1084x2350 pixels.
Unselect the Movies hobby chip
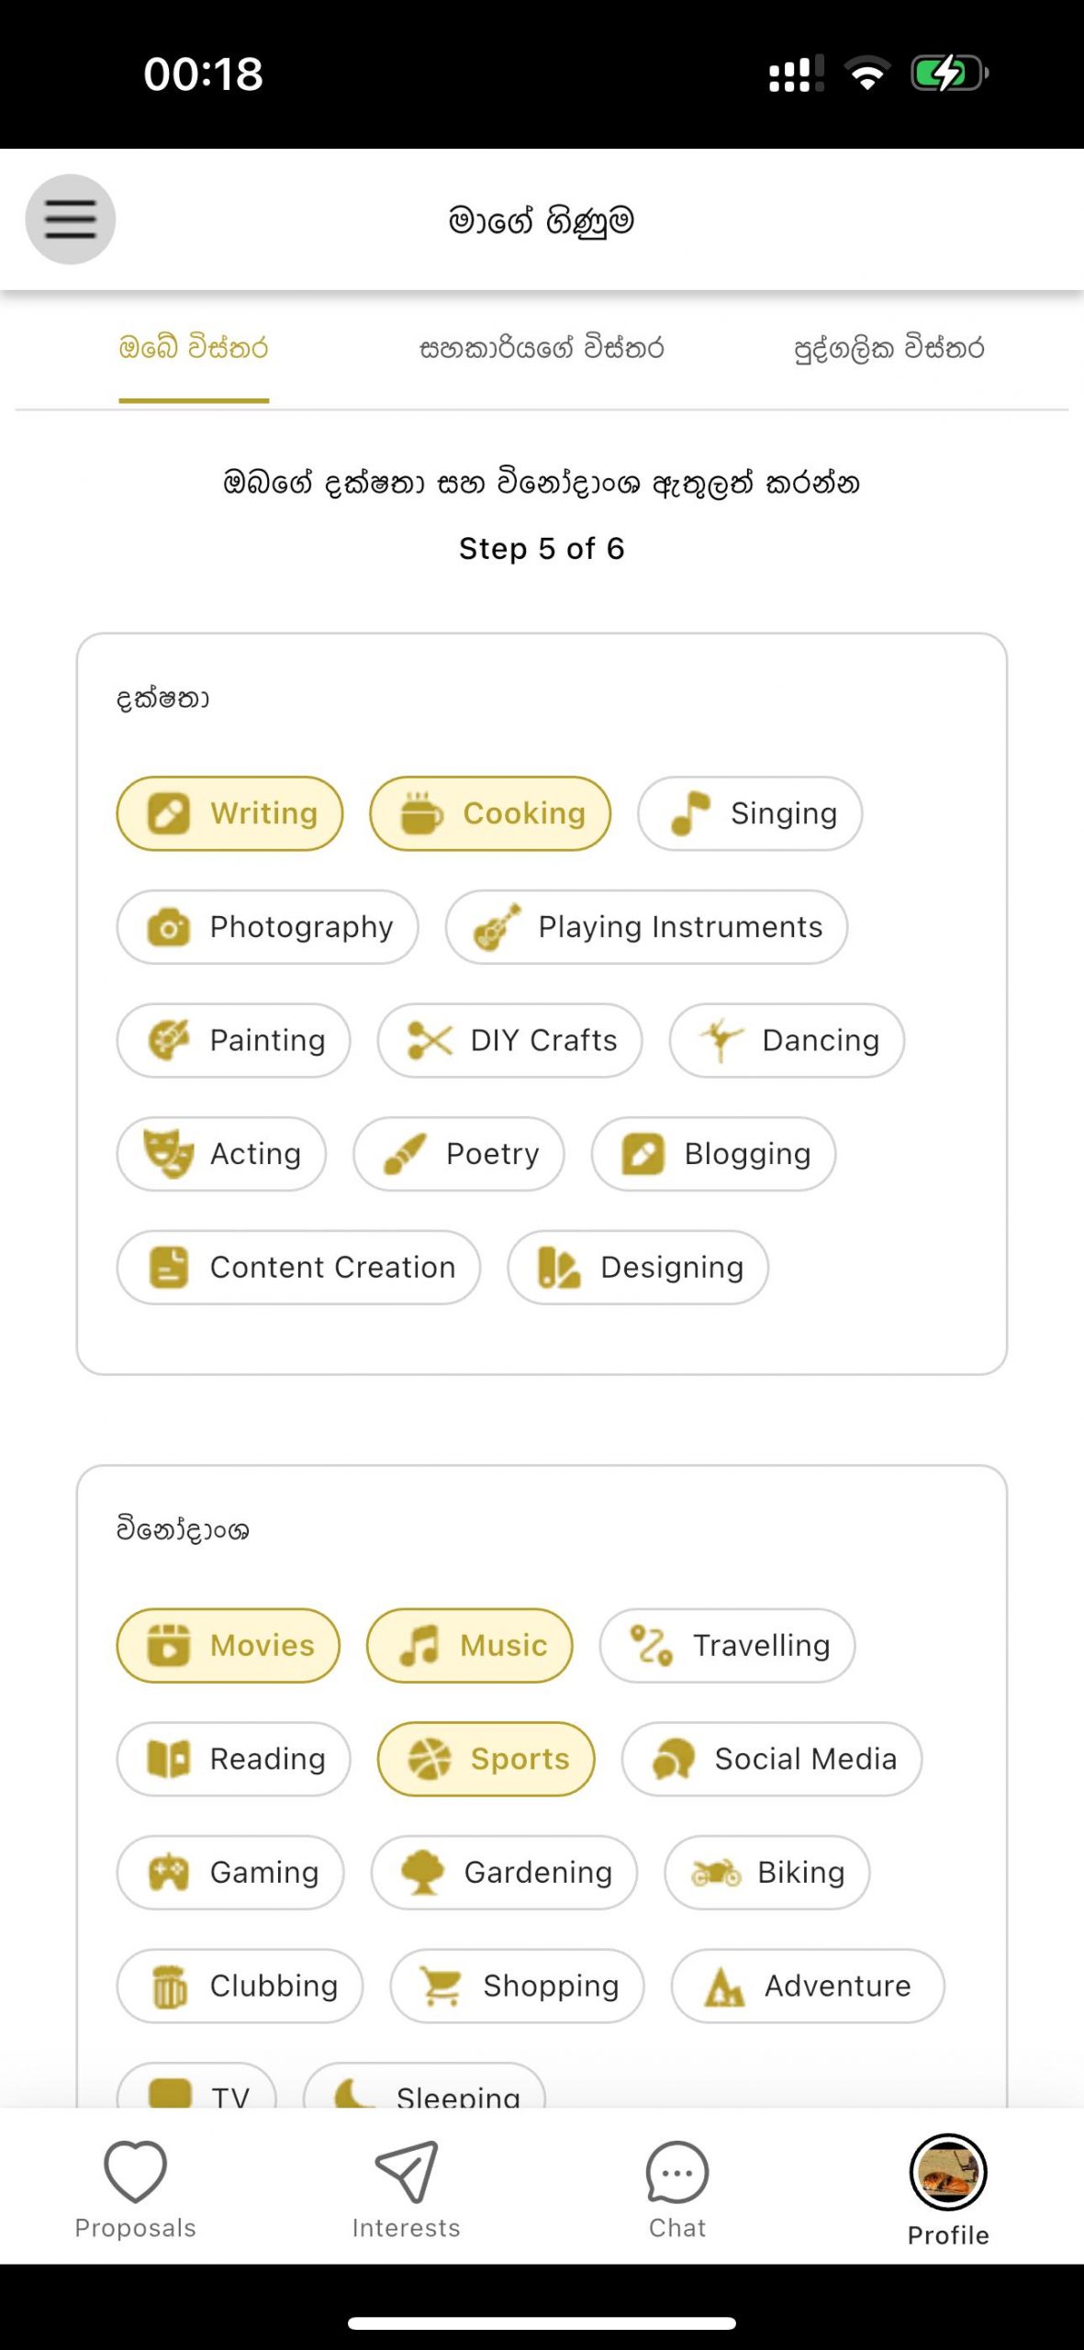point(228,1645)
